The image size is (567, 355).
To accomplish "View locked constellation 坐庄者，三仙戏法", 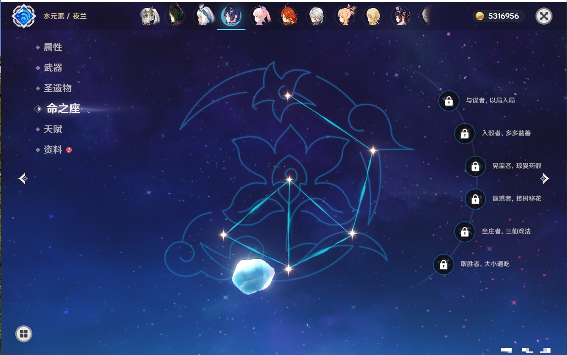I will click(x=465, y=231).
